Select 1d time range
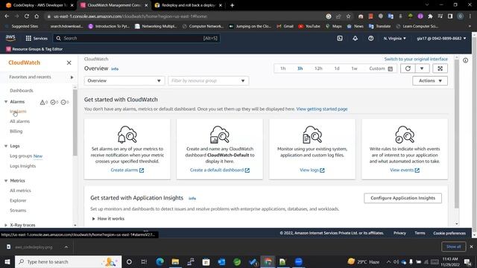Image resolution: width=477 pixels, height=268 pixels. pyautogui.click(x=337, y=68)
